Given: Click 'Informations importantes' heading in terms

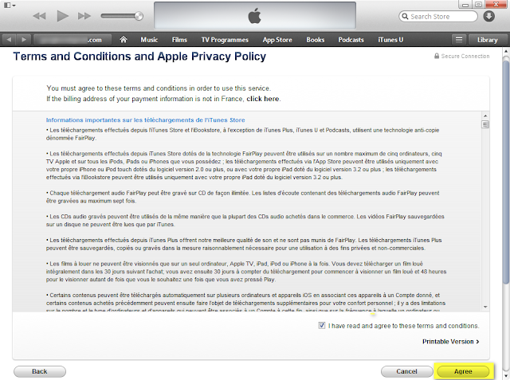Looking at the screenshot, I should tap(145, 120).
